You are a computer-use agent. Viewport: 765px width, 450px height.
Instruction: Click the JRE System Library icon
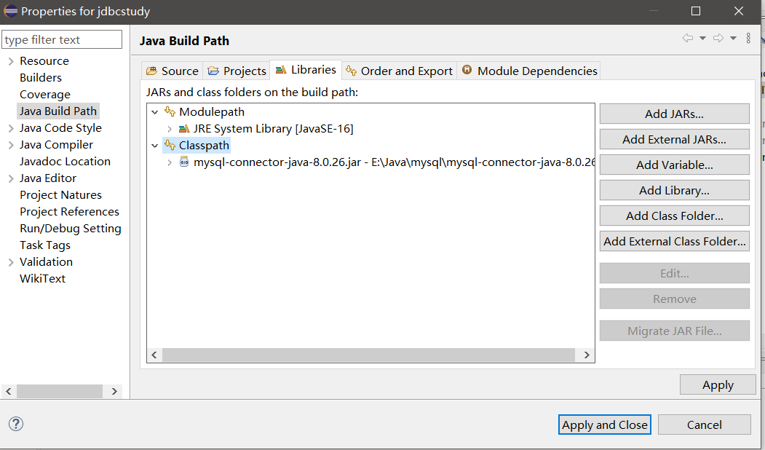tap(184, 129)
